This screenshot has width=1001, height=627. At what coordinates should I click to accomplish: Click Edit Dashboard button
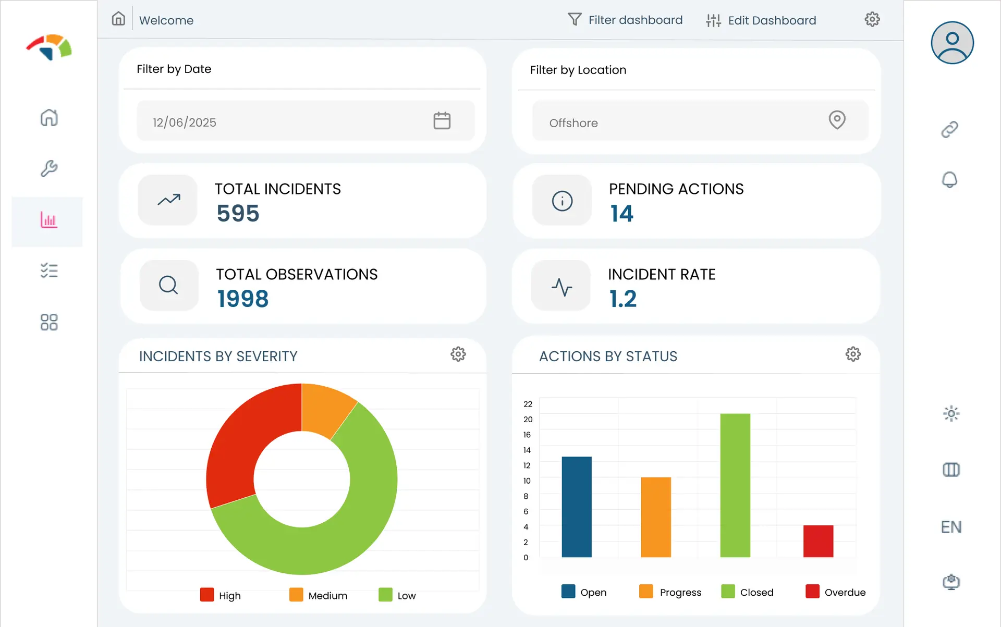click(x=761, y=20)
